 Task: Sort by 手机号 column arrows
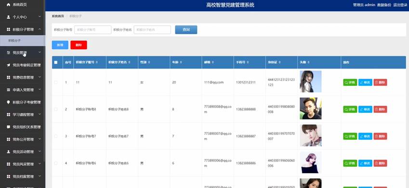pyautogui.click(x=248, y=62)
